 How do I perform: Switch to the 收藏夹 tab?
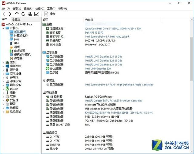pos(16,19)
